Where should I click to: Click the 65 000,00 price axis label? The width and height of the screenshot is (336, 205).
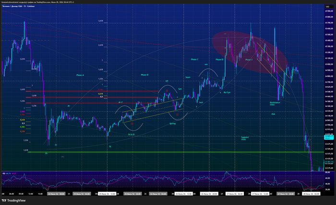[329, 64]
